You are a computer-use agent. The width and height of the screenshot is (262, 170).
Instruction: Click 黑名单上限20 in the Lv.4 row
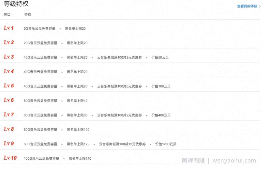coord(77,72)
